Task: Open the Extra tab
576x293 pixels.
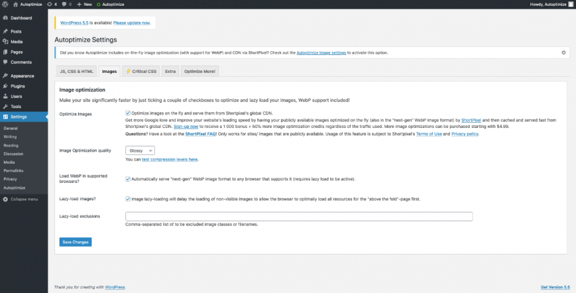Action: (x=170, y=71)
